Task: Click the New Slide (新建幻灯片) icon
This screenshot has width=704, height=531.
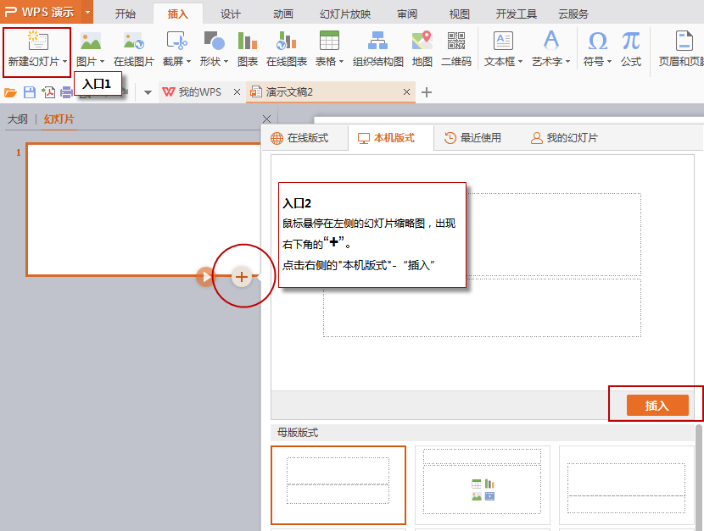Action: tap(37, 41)
